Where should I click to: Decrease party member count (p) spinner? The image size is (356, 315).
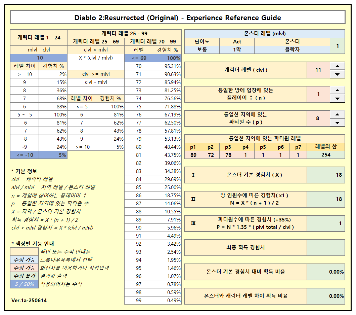coord(337,123)
